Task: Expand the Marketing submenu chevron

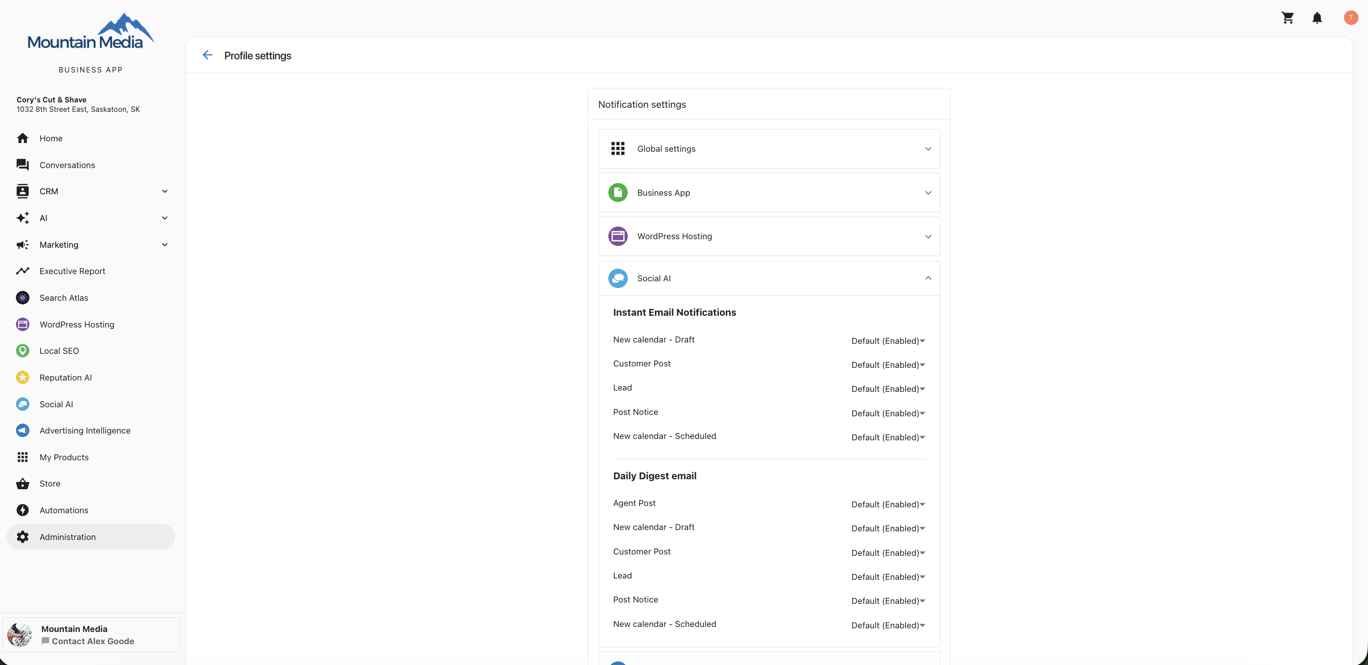Action: tap(165, 245)
